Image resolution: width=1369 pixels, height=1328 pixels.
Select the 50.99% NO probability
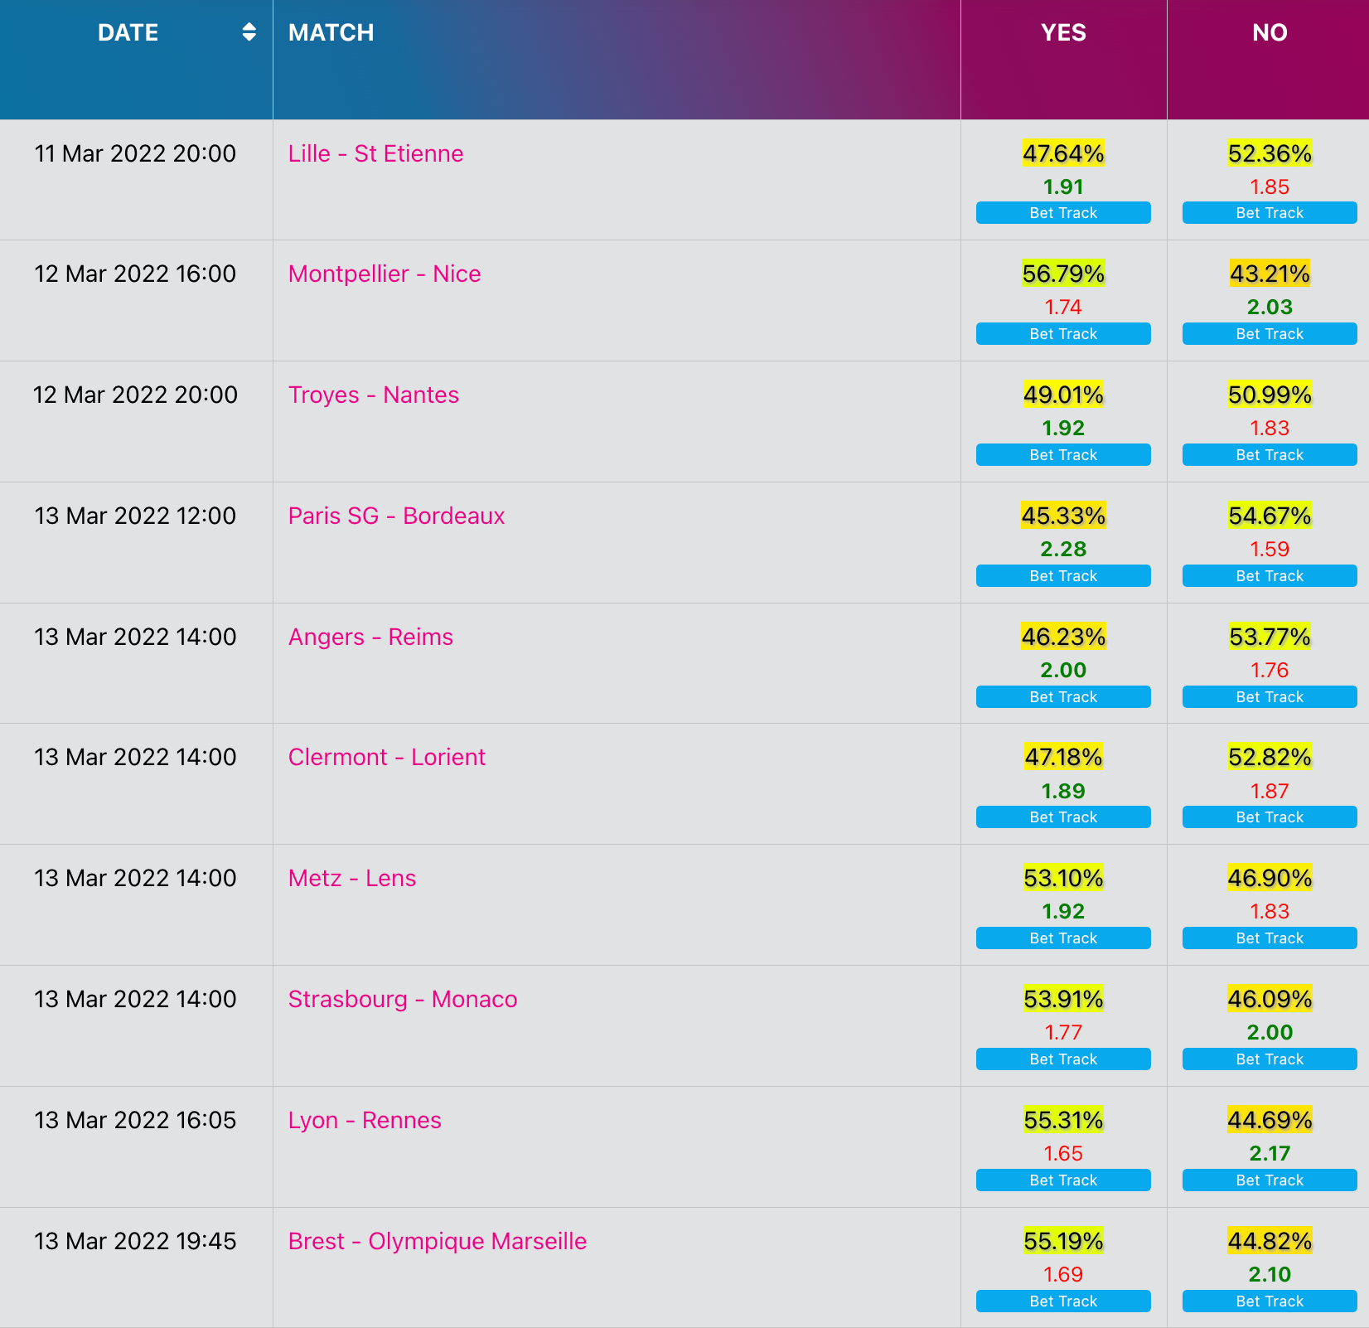pyautogui.click(x=1270, y=395)
